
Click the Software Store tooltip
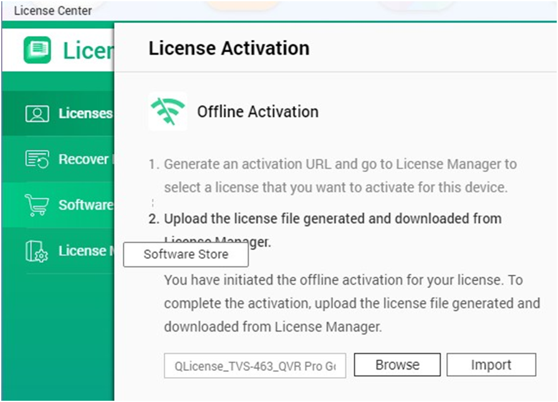(x=186, y=255)
